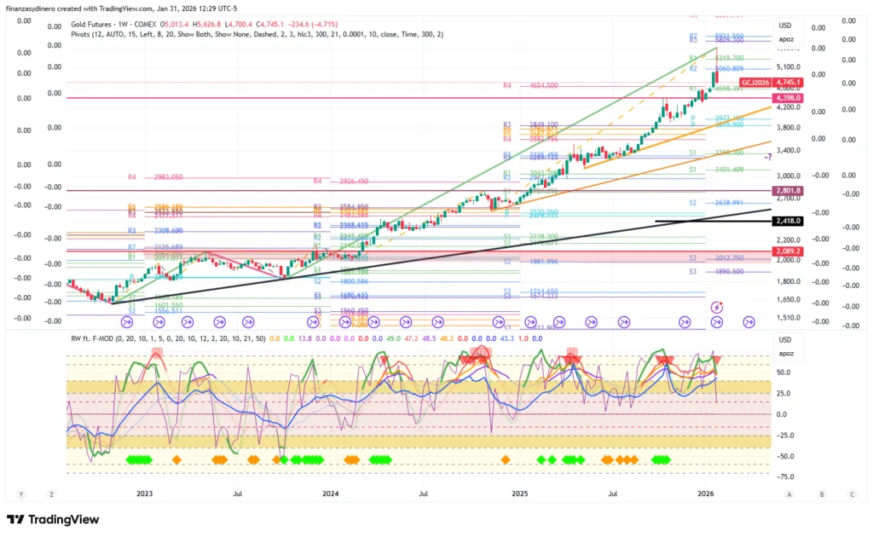
Task: Click the 2024 label on the time axis
Action: click(x=331, y=494)
